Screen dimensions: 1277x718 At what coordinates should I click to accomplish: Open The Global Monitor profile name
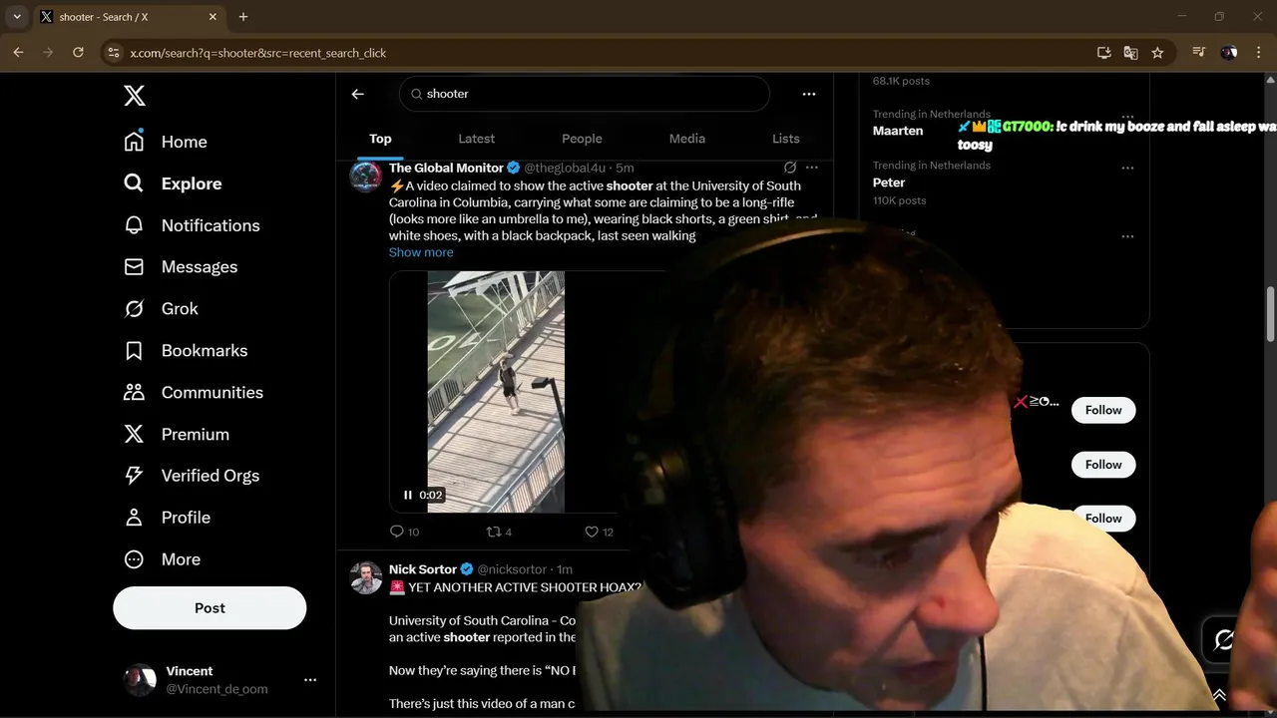446,168
